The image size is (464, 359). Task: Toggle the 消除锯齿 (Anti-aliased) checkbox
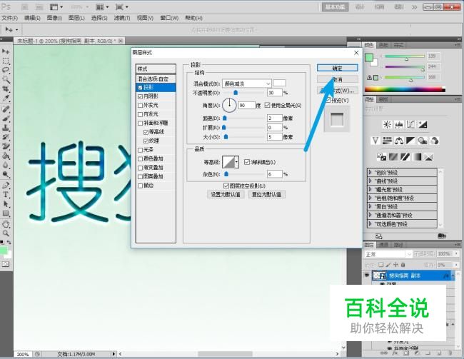click(x=247, y=162)
